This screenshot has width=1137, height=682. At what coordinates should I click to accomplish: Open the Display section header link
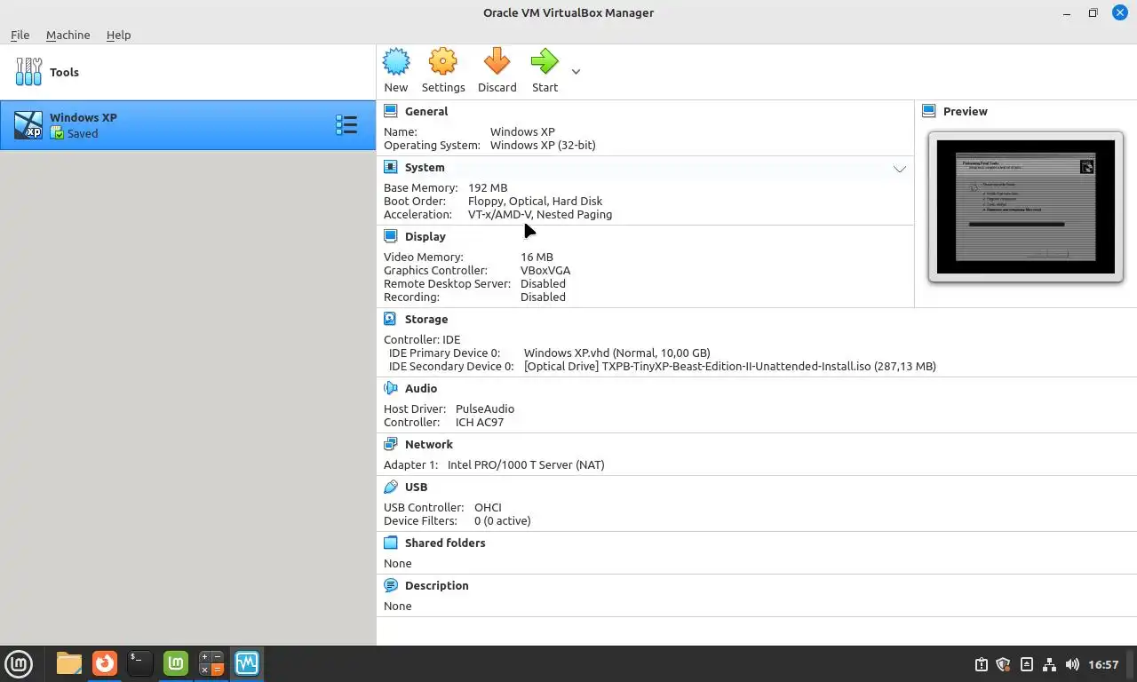425,236
